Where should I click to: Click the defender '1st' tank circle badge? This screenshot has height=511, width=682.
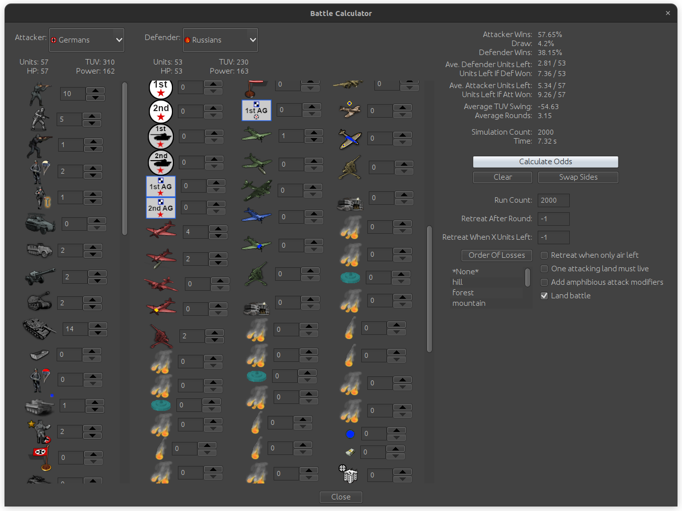[161, 137]
